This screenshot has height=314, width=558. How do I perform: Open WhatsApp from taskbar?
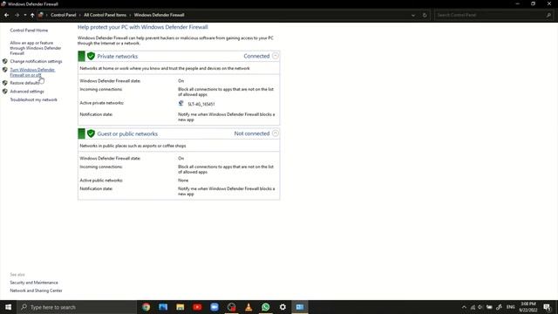(x=265, y=307)
